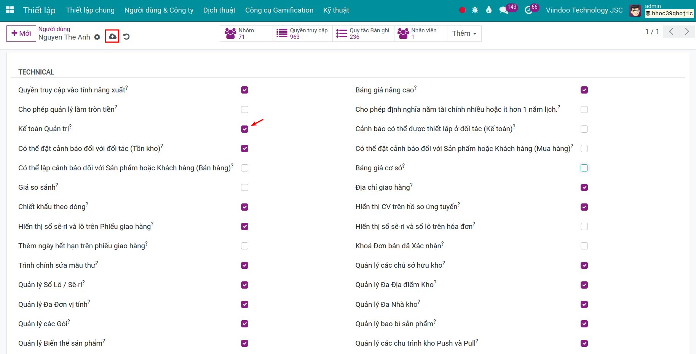
Task: Discard changes with the undo icon
Action: click(x=126, y=37)
